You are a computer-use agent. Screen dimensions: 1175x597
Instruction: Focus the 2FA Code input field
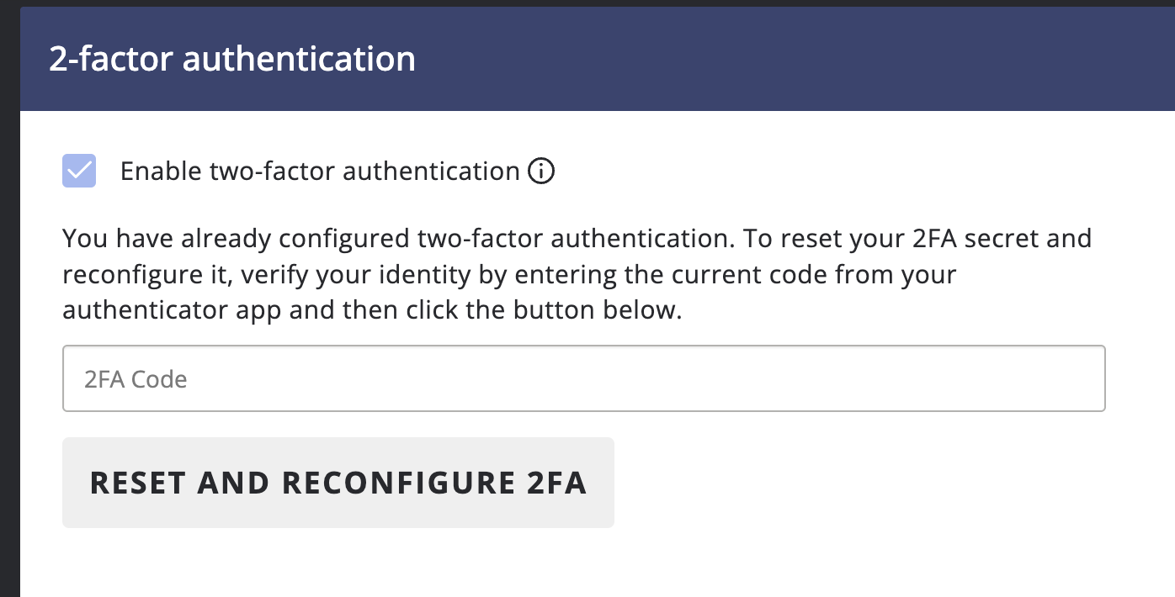[x=583, y=378]
